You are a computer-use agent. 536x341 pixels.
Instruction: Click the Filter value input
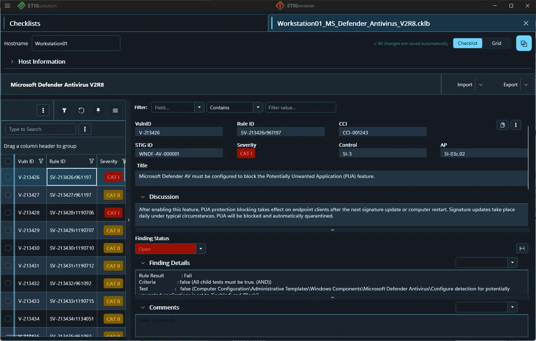coord(300,107)
